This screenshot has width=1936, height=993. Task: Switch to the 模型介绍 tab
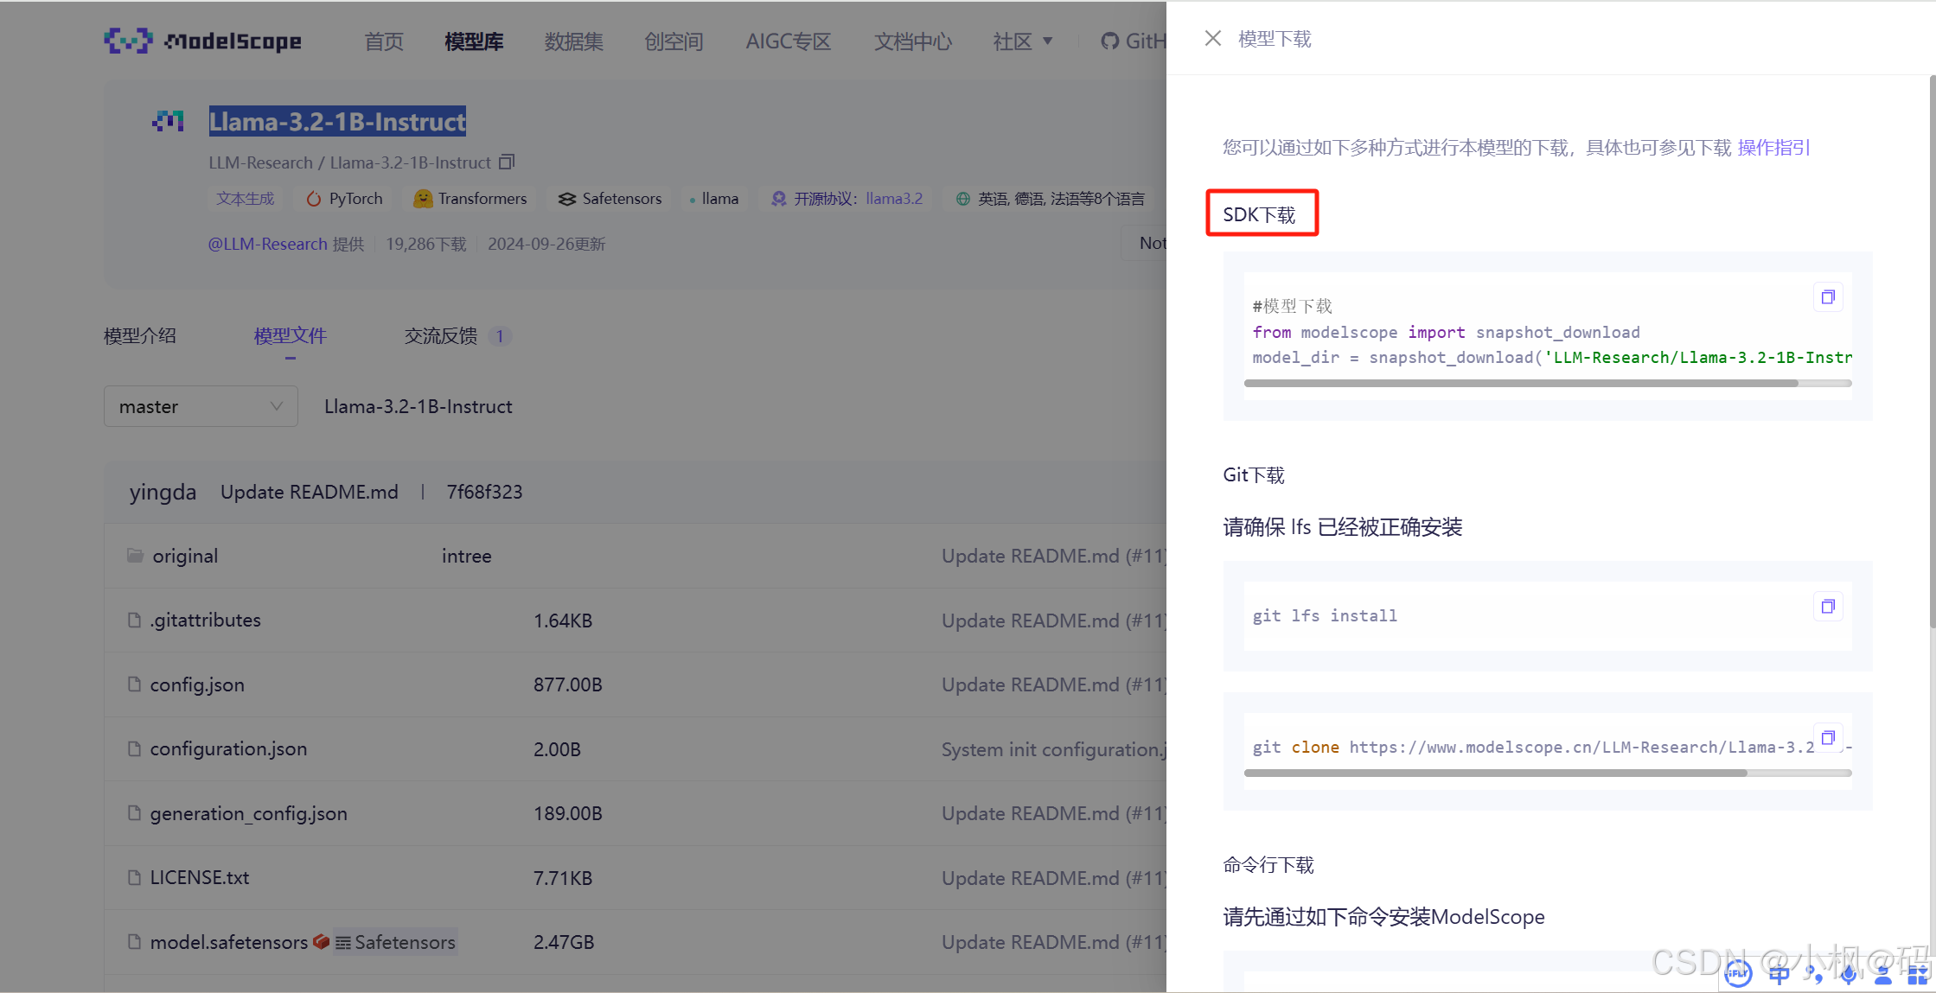(x=139, y=335)
